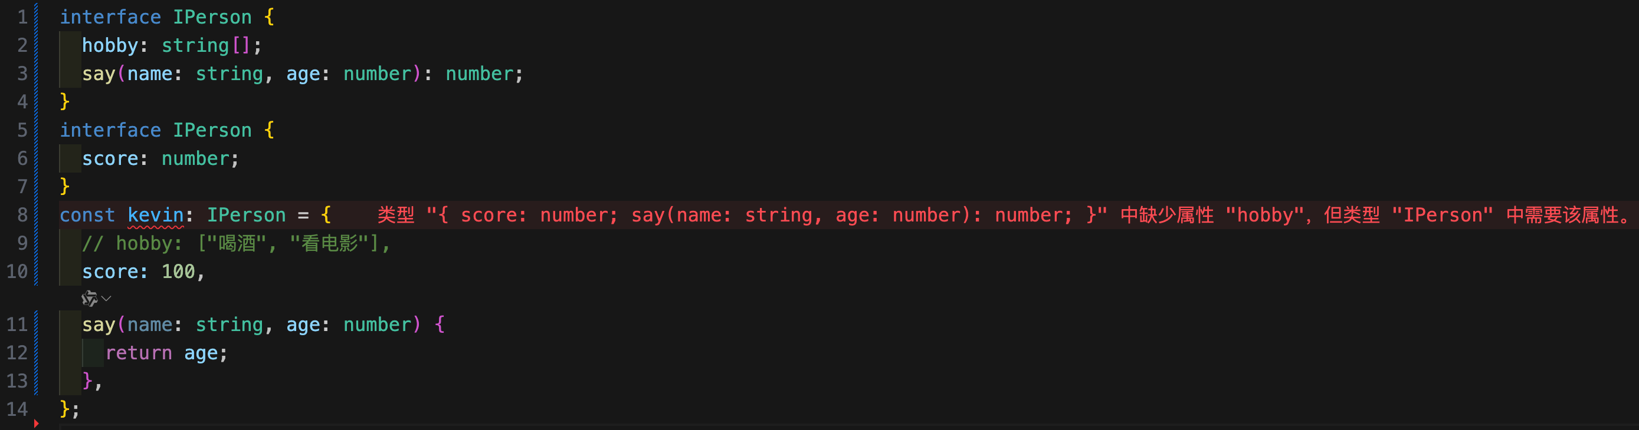Viewport: 1639px width, 430px height.
Task: Click line number 11 in the gutter
Action: 17,325
